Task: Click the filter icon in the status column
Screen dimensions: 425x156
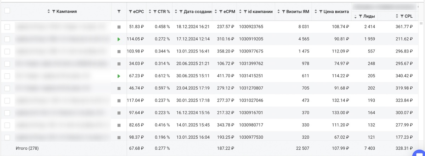Action: coord(119,12)
